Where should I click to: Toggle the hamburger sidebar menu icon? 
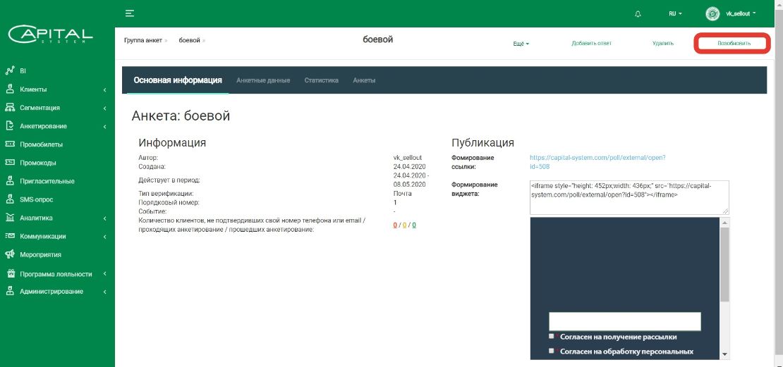[x=129, y=13]
